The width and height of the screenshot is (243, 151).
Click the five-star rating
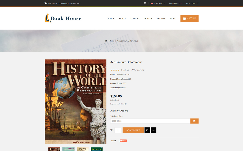coord(115,70)
